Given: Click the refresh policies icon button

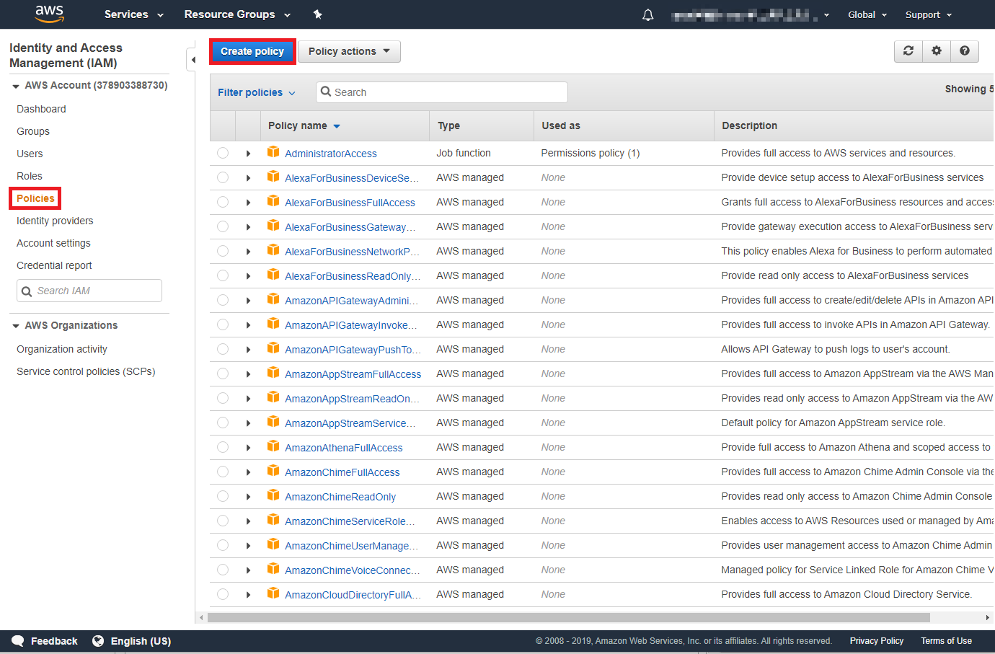Looking at the screenshot, I should 908,51.
